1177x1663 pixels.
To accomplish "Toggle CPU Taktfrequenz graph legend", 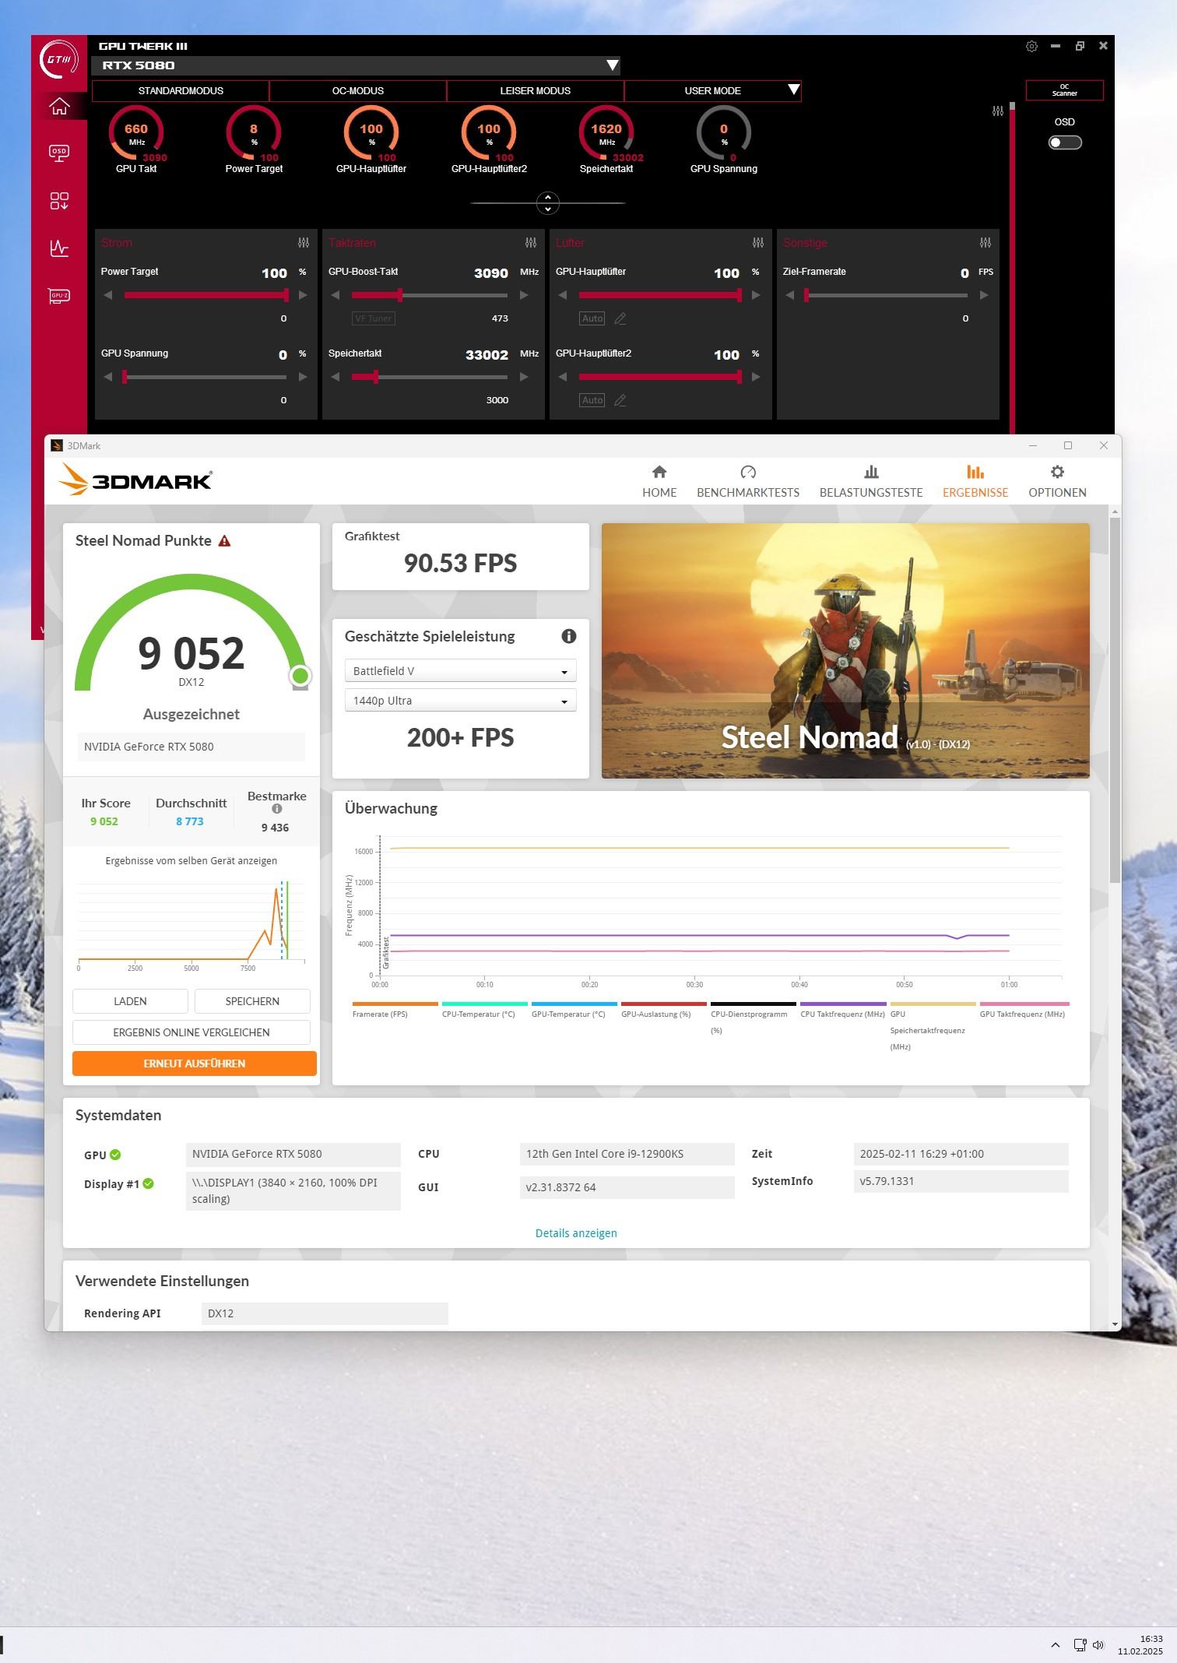I will click(843, 1010).
